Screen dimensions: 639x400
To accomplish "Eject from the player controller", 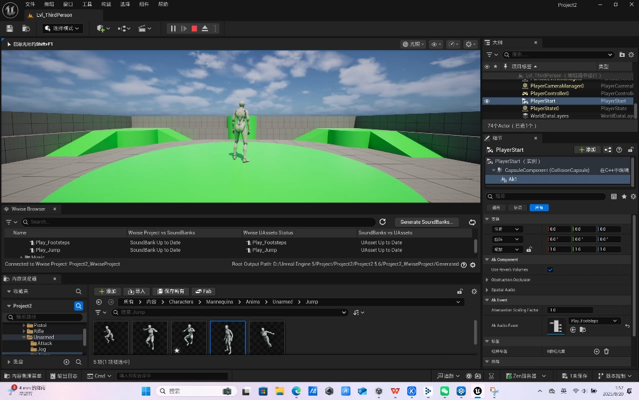I will point(205,29).
